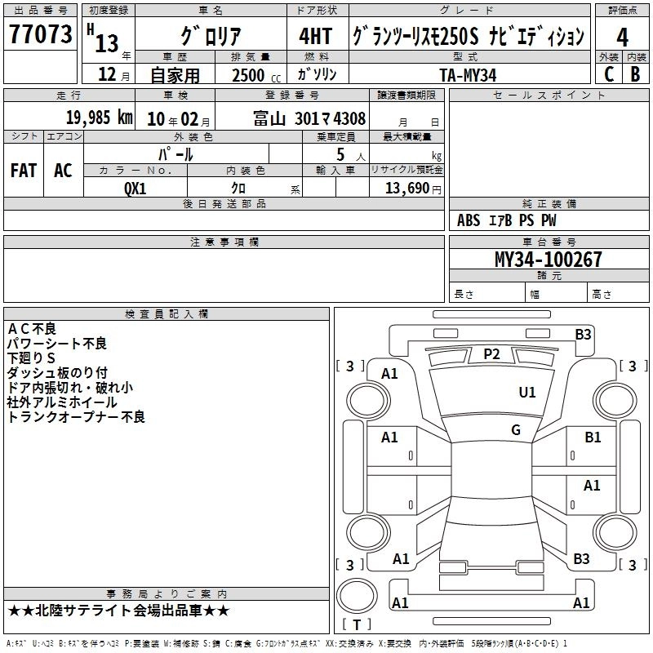Click the air conditioner value AC
653x653 pixels.
tap(63, 171)
